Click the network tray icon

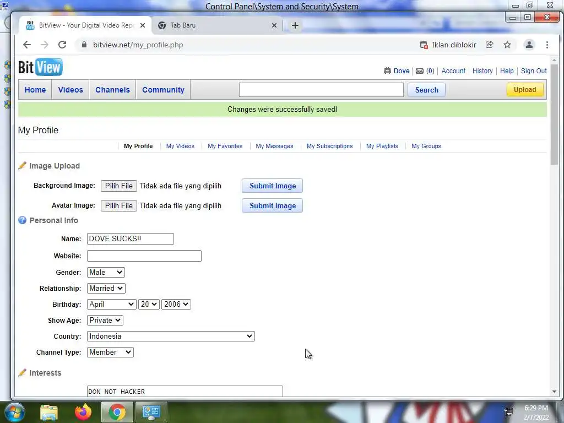pyautogui.click(x=508, y=412)
